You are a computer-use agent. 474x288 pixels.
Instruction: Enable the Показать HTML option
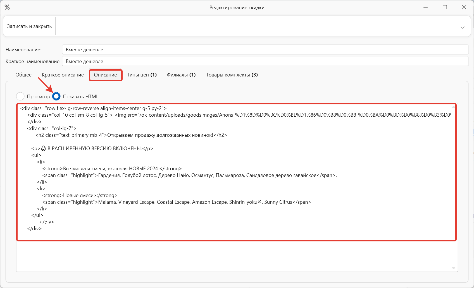[56, 96]
